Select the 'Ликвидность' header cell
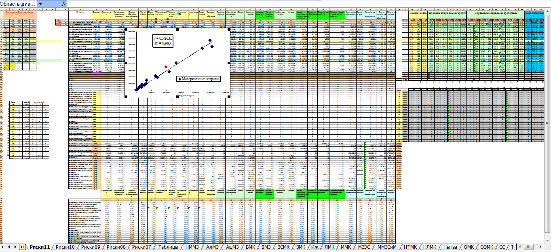The image size is (551, 252). (x=418, y=13)
